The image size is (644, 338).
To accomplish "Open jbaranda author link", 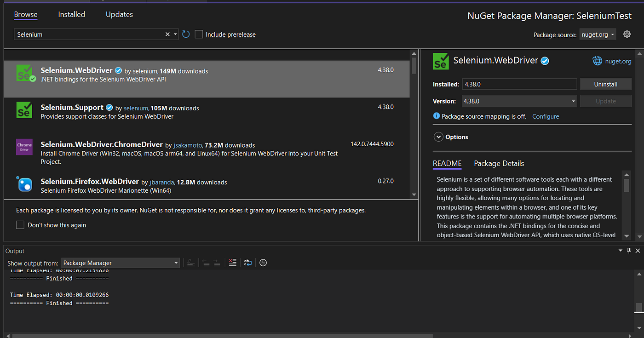I will click(163, 182).
